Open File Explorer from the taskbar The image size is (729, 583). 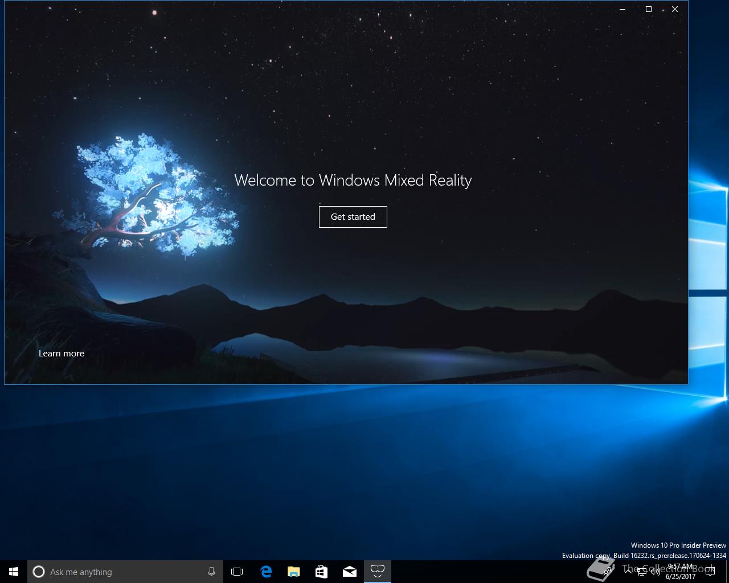(x=293, y=572)
